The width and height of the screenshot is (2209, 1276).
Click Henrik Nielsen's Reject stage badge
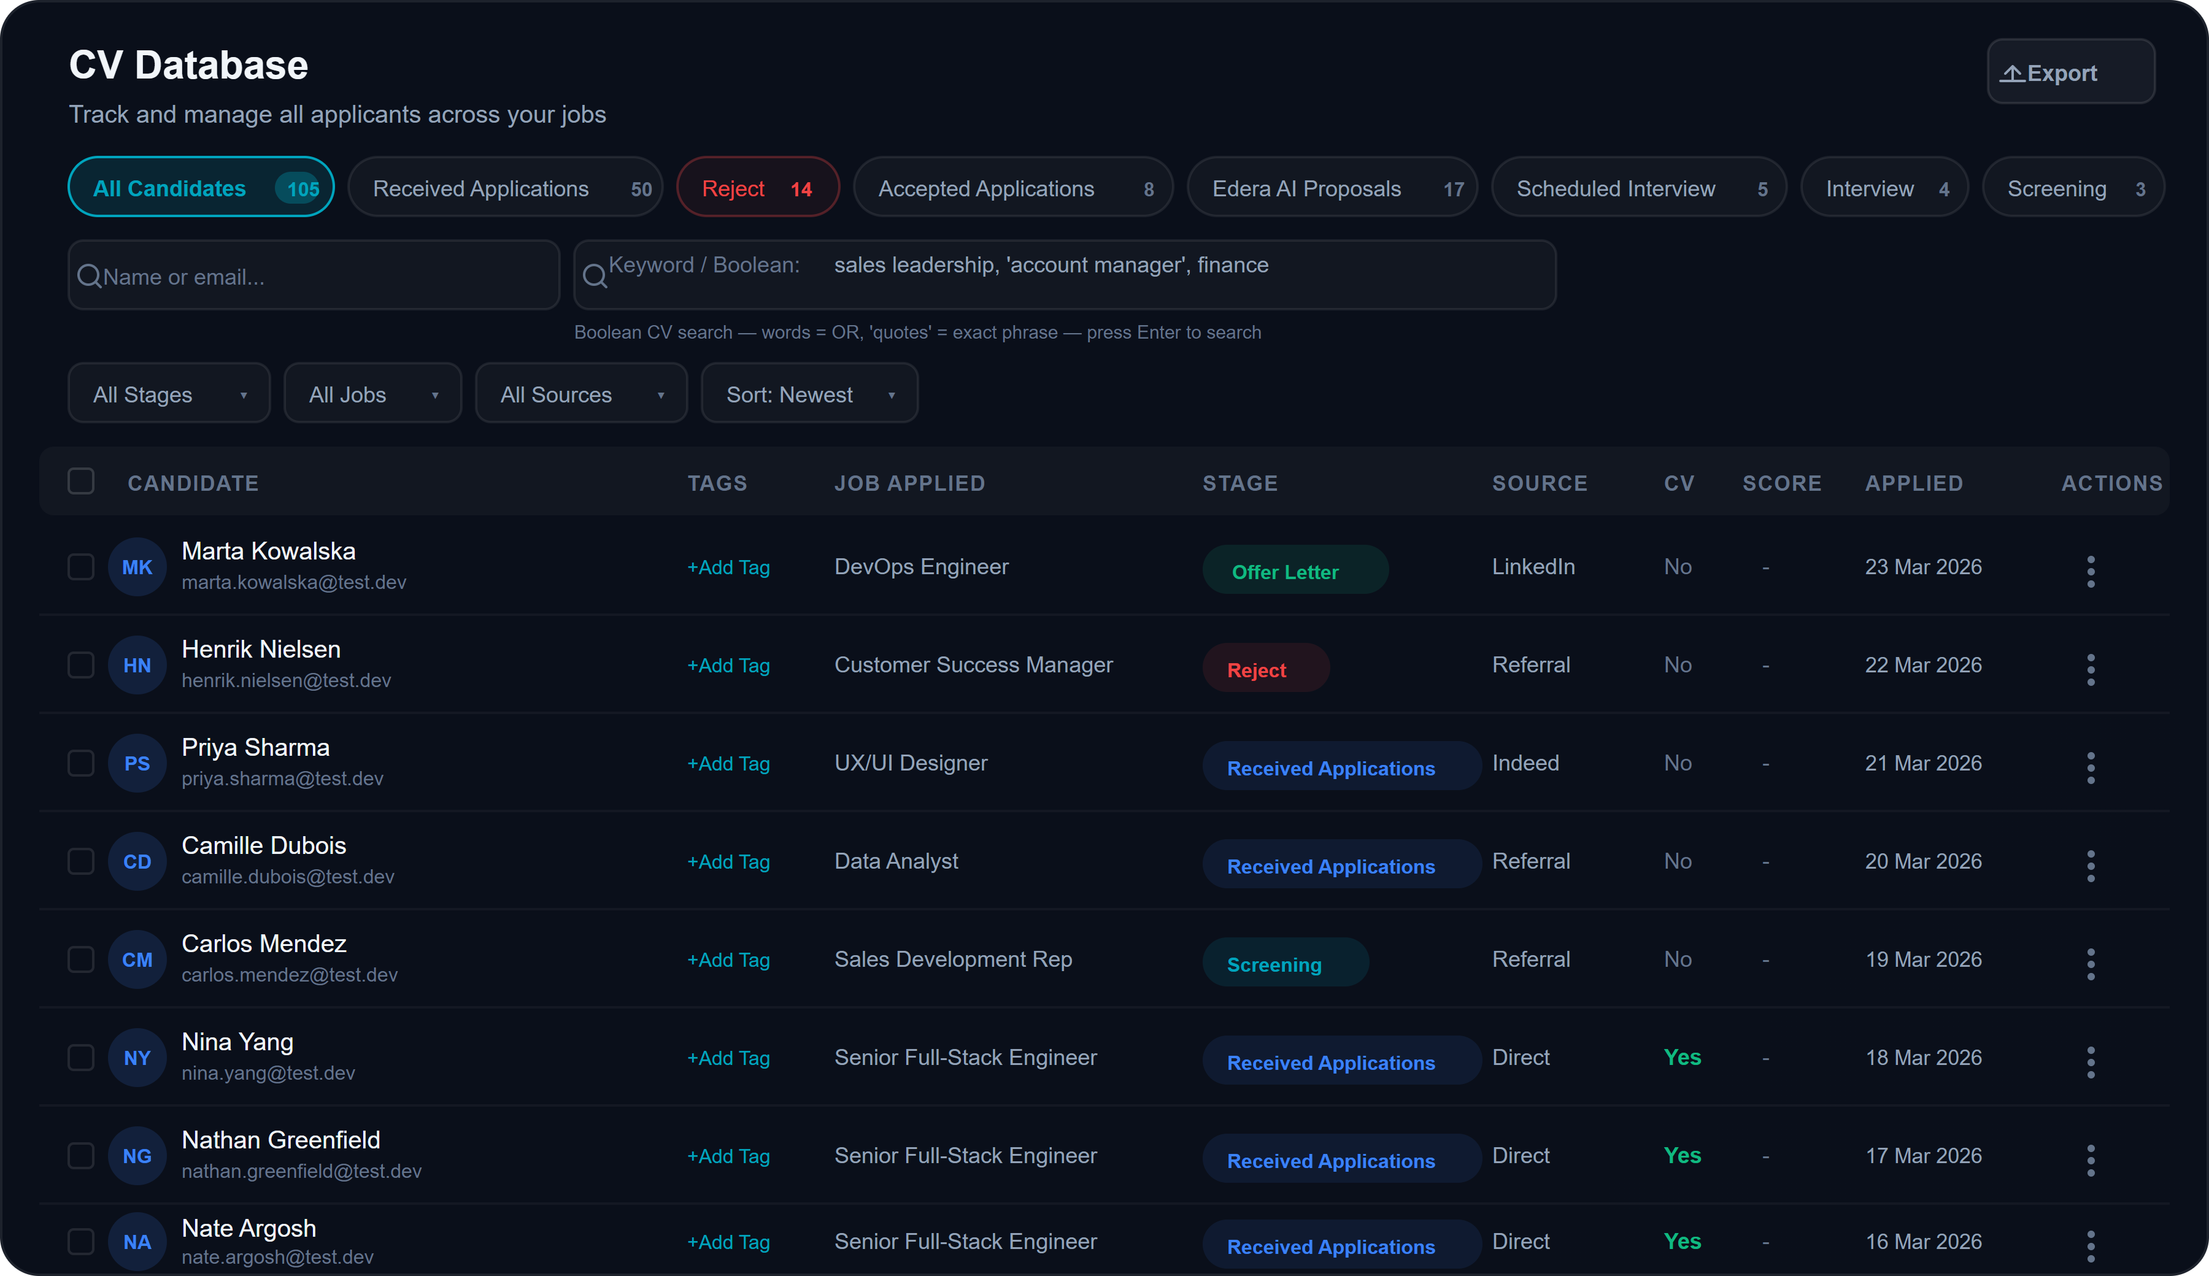(1265, 669)
